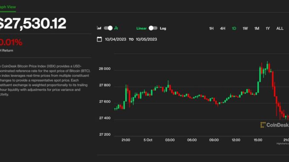This screenshot has height=162, width=289.
Task: Click the 27 800 y-axis label
Action: (x=105, y=85)
